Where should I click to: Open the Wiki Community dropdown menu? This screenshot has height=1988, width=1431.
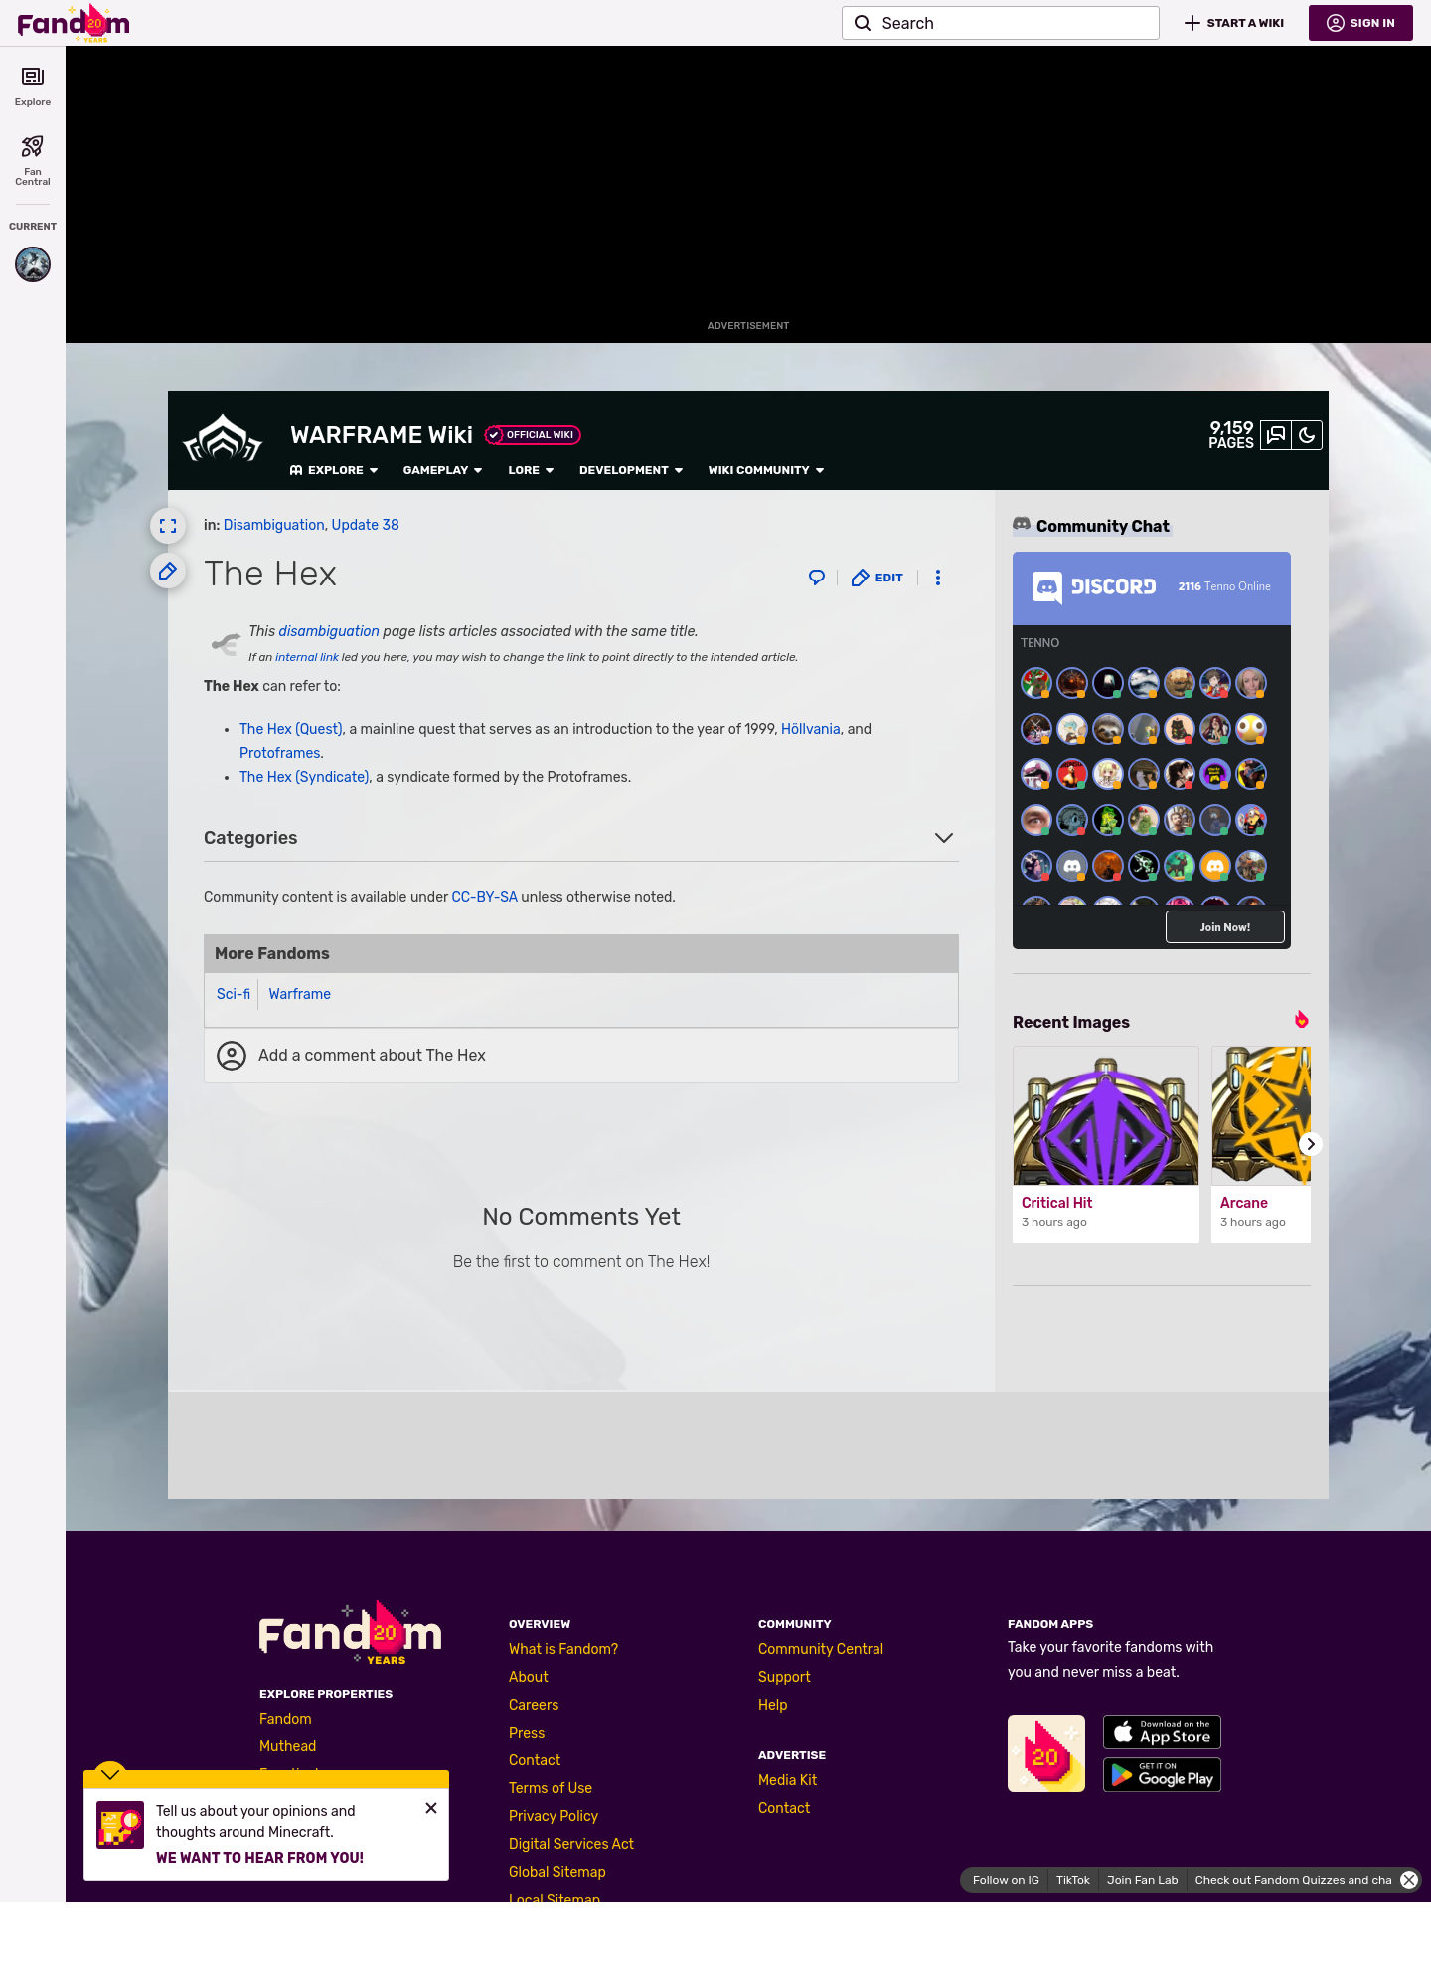(x=766, y=470)
